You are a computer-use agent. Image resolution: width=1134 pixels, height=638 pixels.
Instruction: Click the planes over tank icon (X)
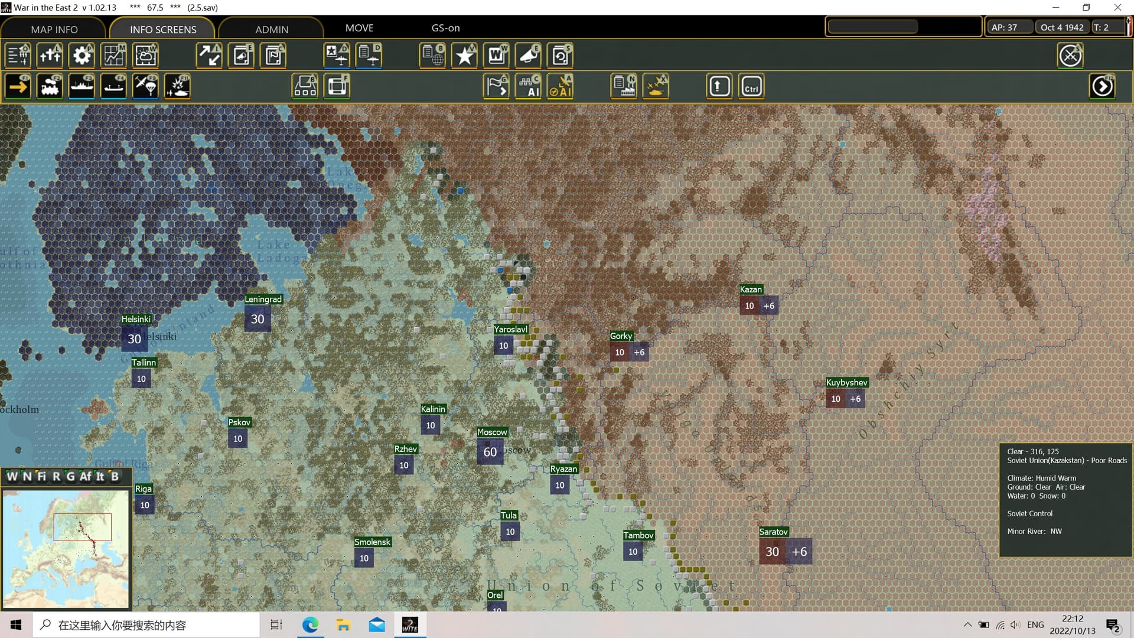pos(656,87)
